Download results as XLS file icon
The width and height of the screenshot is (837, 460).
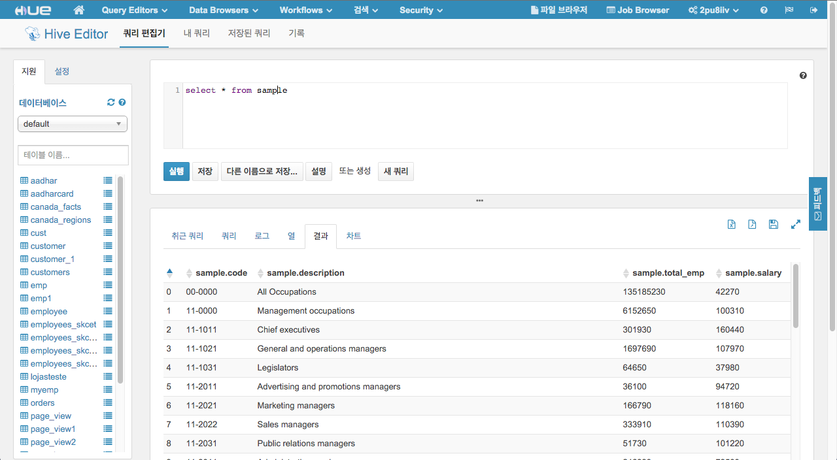coord(732,224)
